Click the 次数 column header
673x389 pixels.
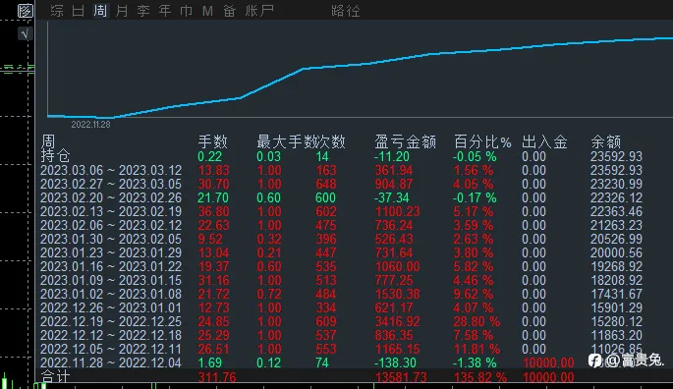coord(330,141)
